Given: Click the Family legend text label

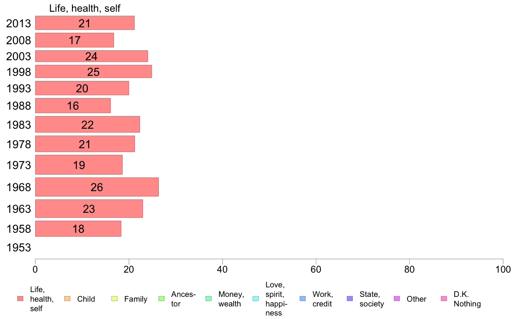Looking at the screenshot, I should pos(136,299).
